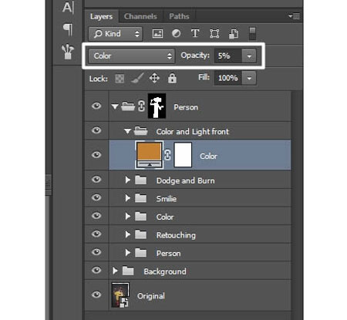Select the Person group silhouette mask thumbnail
The height and width of the screenshot is (320, 347).
[157, 106]
